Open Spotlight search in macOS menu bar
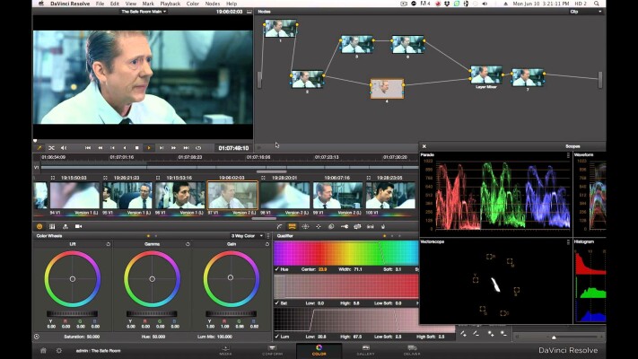 [596, 4]
